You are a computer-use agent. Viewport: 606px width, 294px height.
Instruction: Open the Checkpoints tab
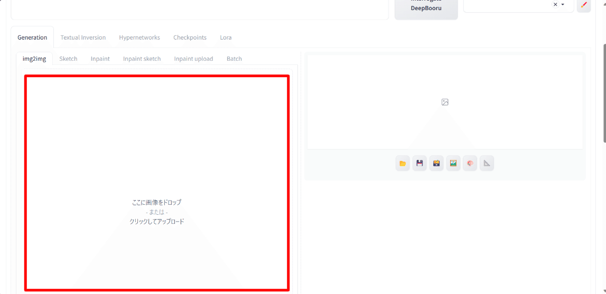pyautogui.click(x=190, y=37)
